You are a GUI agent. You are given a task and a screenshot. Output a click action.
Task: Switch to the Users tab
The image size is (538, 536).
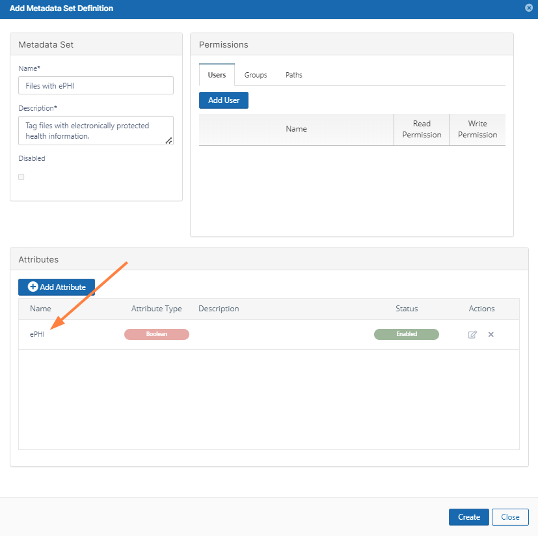217,75
